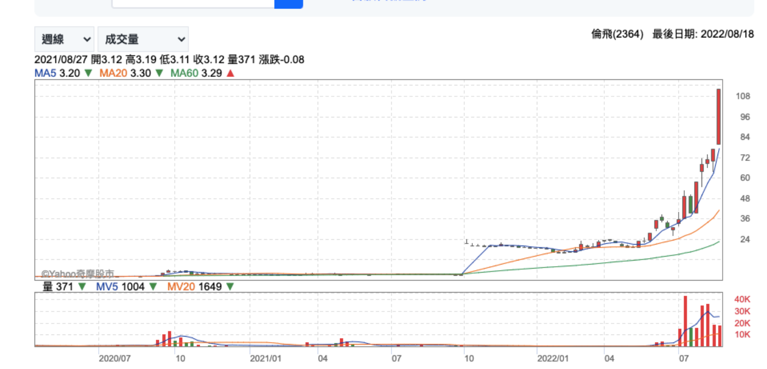Click the green arrow next to 量 371
The image size is (767, 369).
pos(82,287)
